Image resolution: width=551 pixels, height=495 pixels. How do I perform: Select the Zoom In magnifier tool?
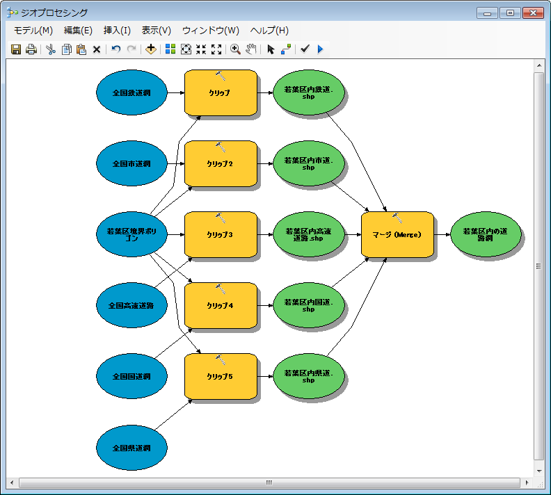235,49
